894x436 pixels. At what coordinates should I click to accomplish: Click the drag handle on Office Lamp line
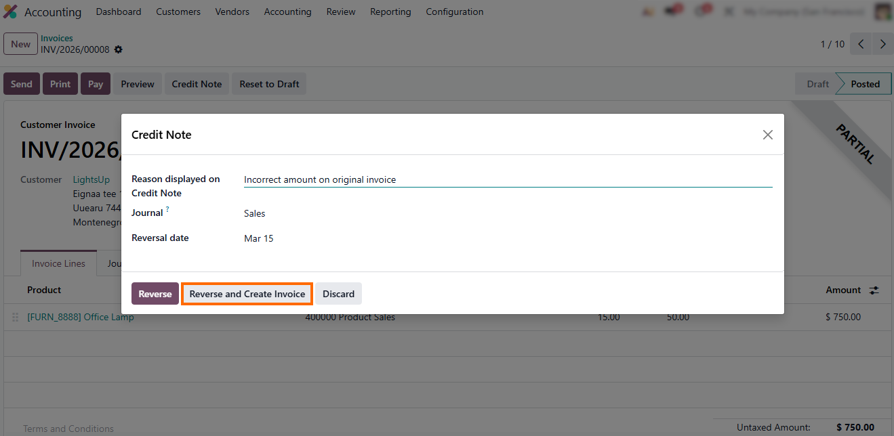click(x=16, y=317)
